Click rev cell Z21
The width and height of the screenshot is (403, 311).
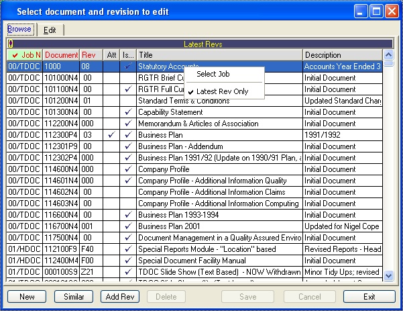91,271
